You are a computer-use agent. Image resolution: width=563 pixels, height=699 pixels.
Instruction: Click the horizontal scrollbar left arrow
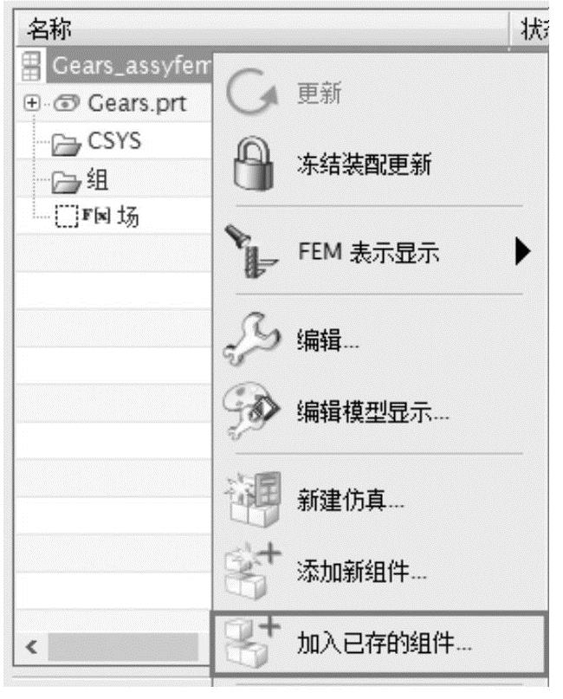pyautogui.click(x=36, y=646)
